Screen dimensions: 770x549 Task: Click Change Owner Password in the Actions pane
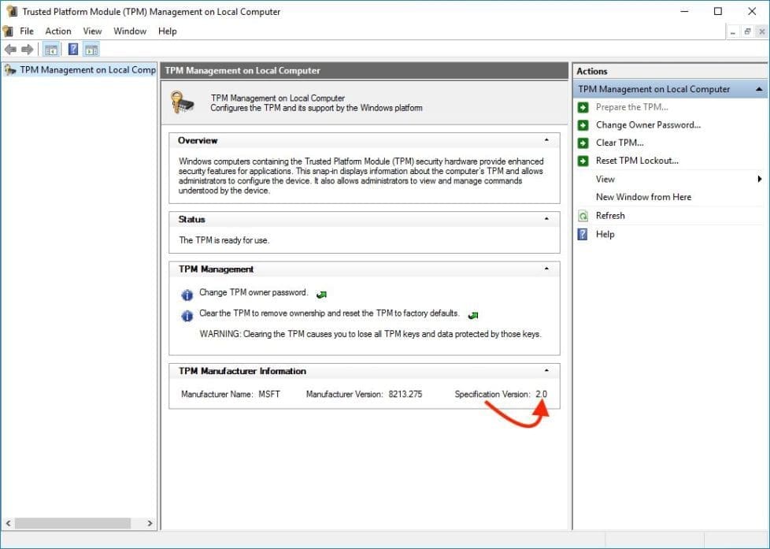tap(648, 124)
